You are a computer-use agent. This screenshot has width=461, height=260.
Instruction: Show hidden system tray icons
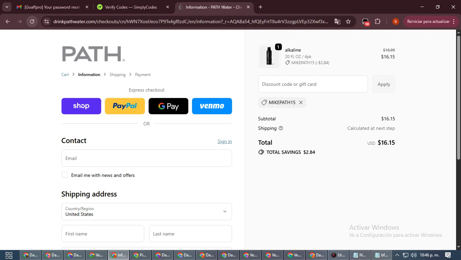[x=397, y=255]
